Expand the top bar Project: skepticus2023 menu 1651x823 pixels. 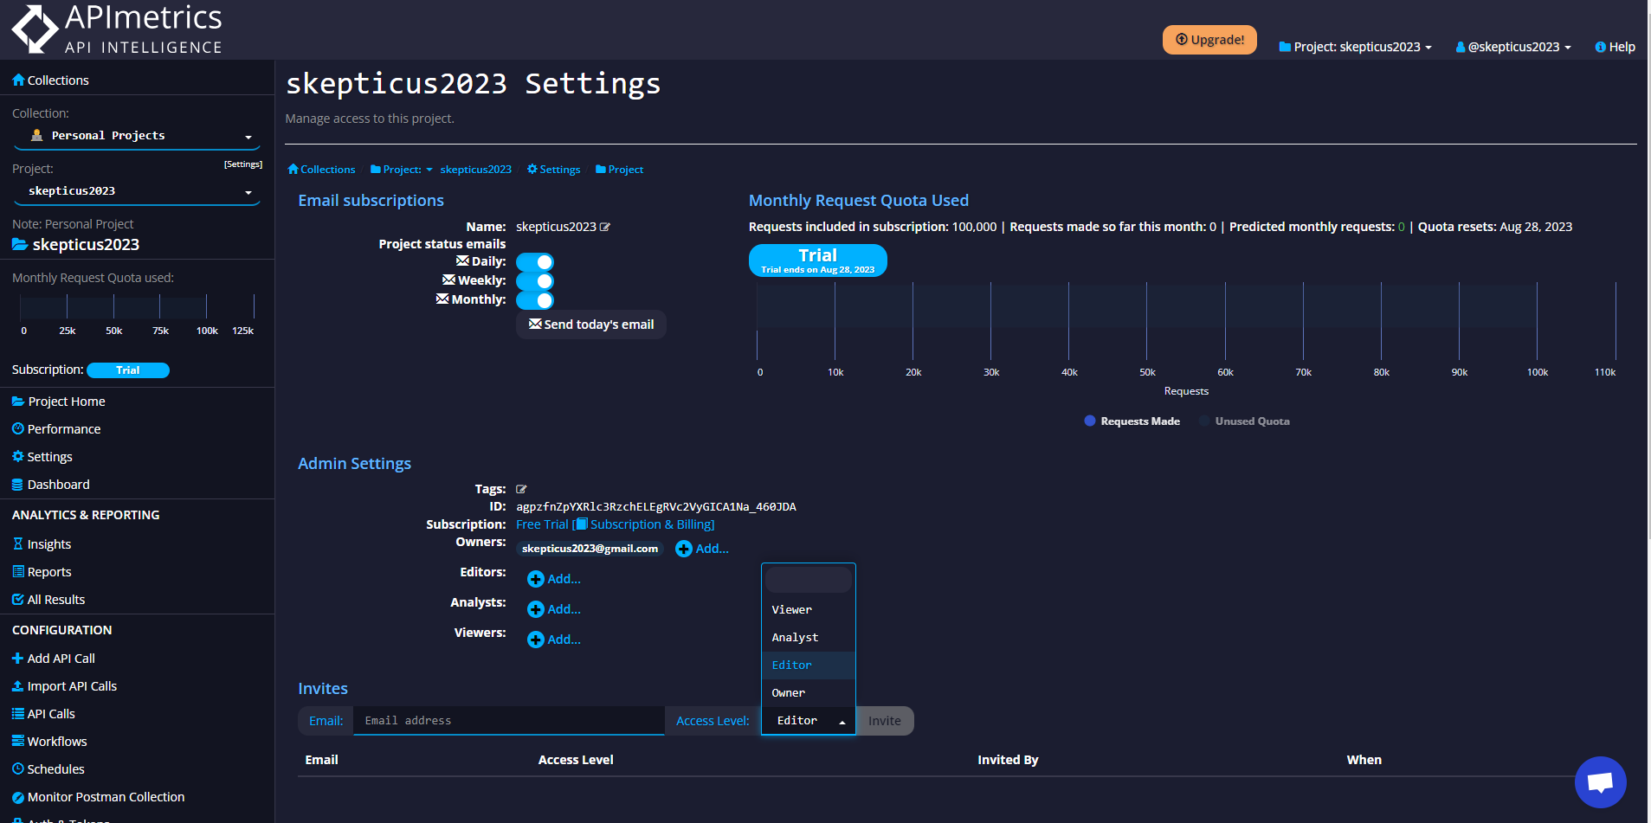pos(1356,47)
